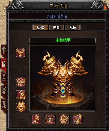109x131 pixels.
Task: Show the 属性 side tab
Action: pos(4,91)
